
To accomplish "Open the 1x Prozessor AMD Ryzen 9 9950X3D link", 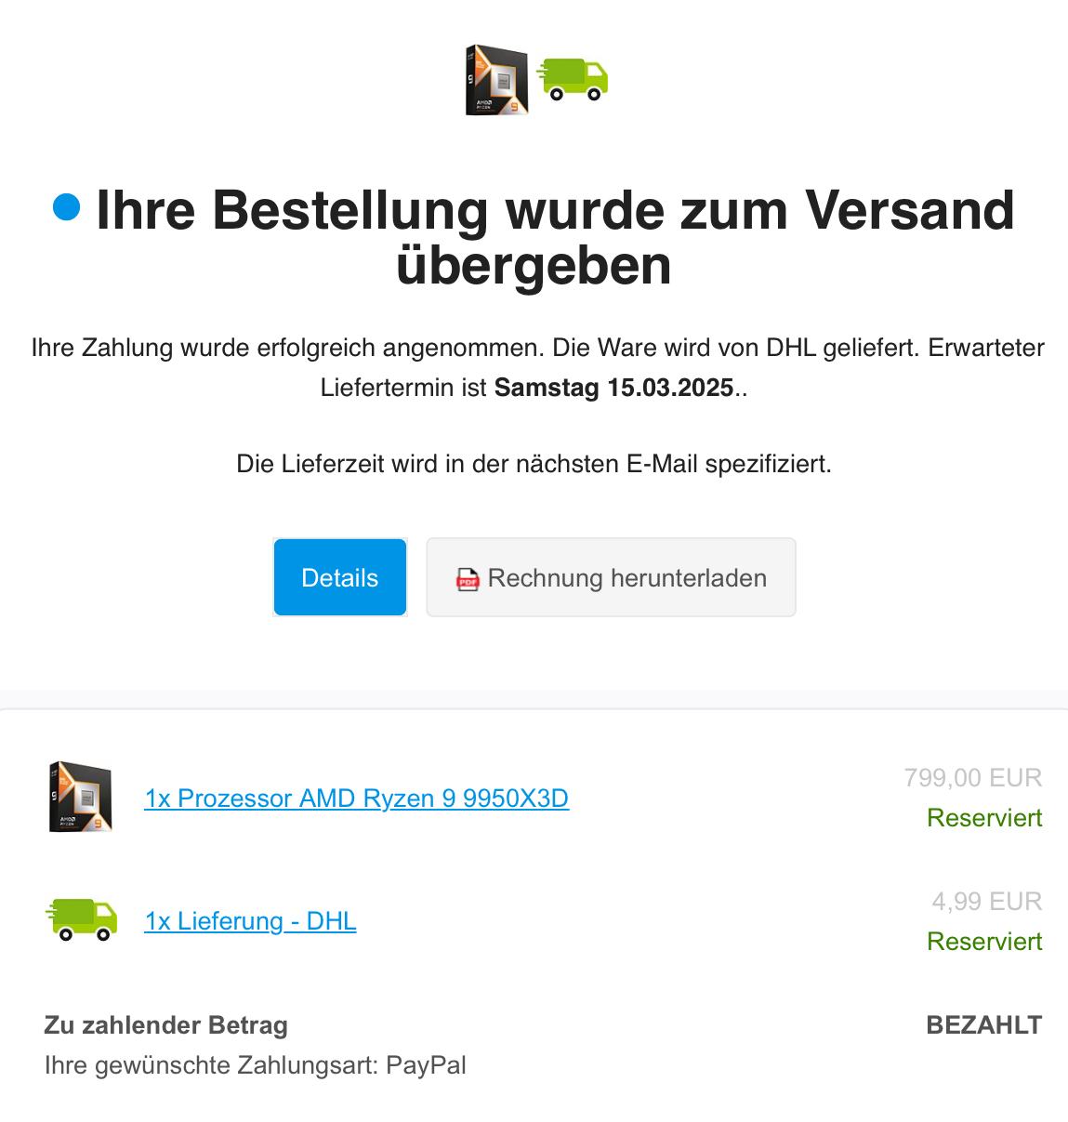I will [x=356, y=799].
